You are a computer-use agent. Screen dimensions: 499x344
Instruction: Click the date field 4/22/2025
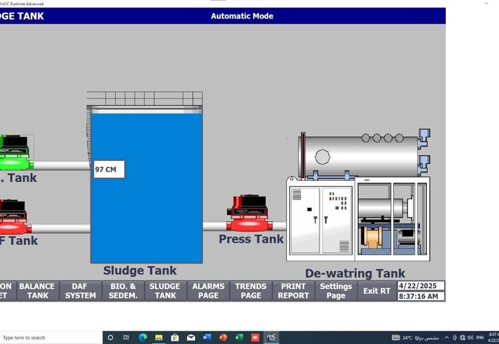point(421,286)
